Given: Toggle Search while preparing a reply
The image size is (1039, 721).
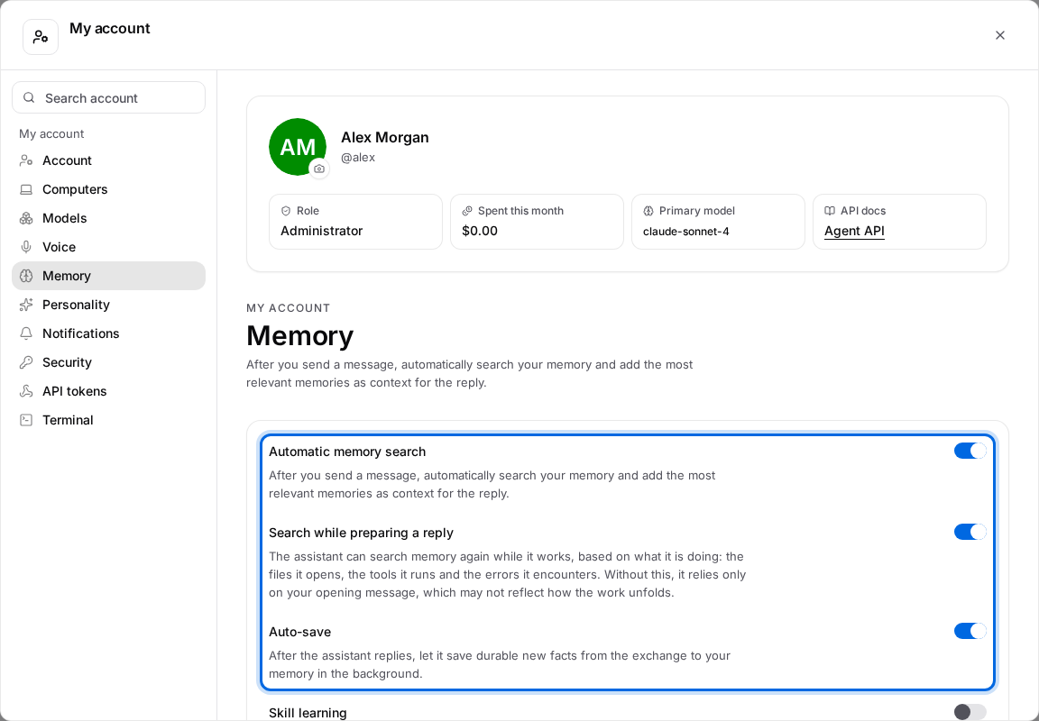Looking at the screenshot, I should 970,532.
